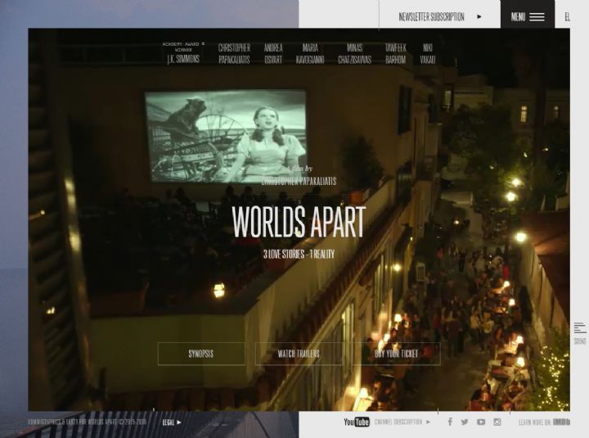This screenshot has height=438, width=589.
Task: Click the IMDb logo link
Action: [561, 422]
